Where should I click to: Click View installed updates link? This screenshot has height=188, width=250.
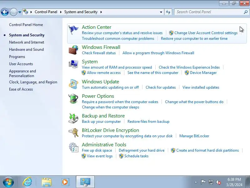pyautogui.click(x=201, y=87)
